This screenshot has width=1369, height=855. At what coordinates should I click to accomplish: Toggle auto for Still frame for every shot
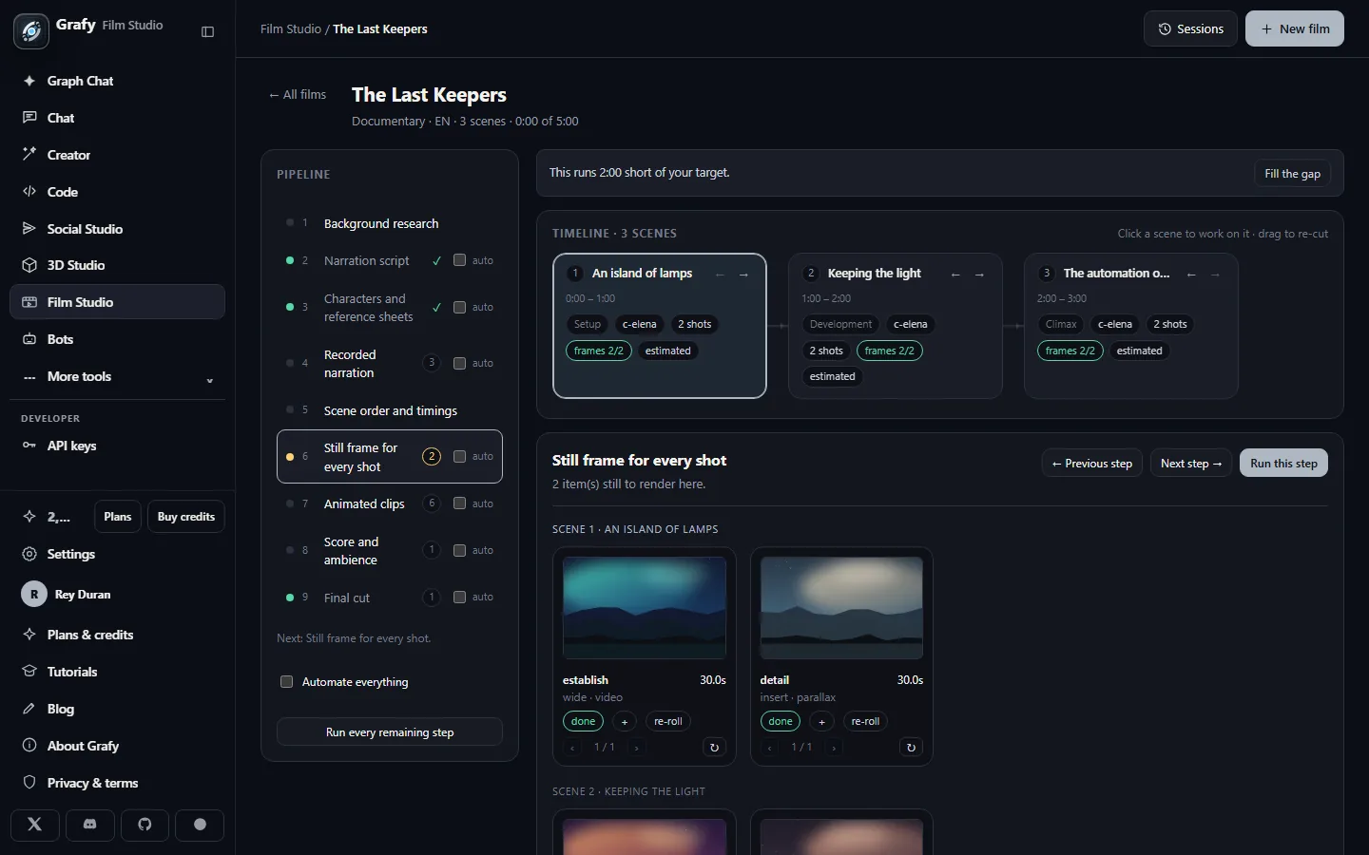pos(459,456)
